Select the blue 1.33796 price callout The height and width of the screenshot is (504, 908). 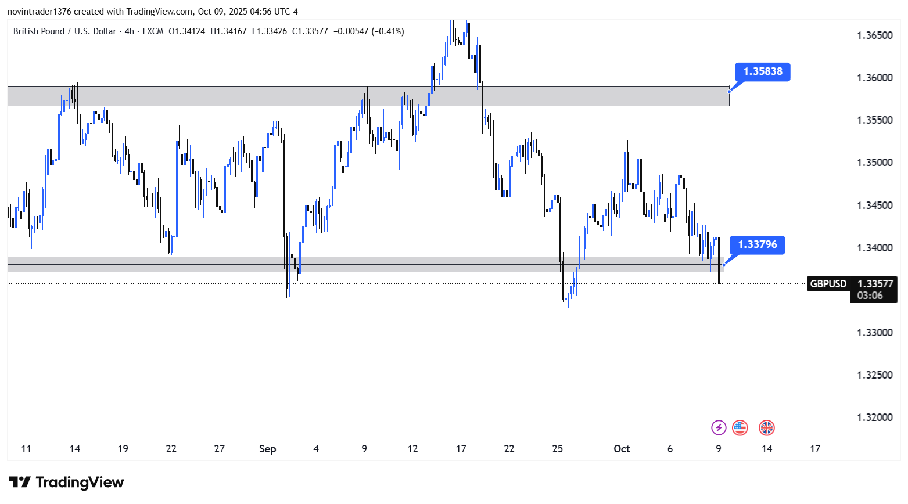[757, 244]
